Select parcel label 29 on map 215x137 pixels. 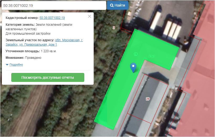coord(148,99)
